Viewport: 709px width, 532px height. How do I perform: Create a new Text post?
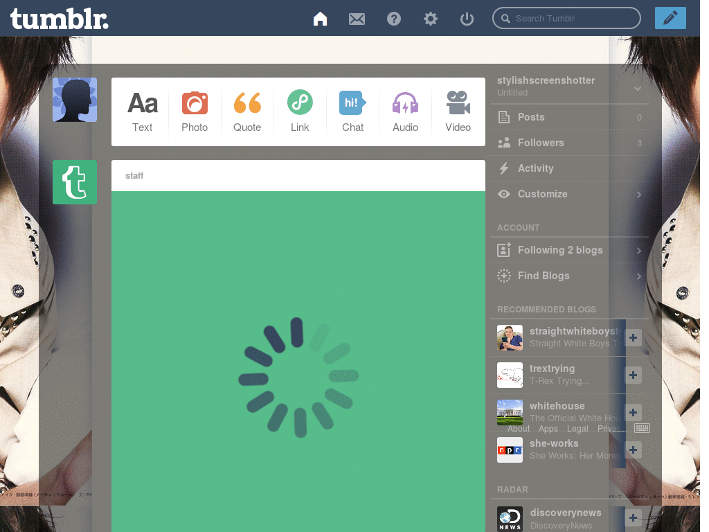click(143, 112)
